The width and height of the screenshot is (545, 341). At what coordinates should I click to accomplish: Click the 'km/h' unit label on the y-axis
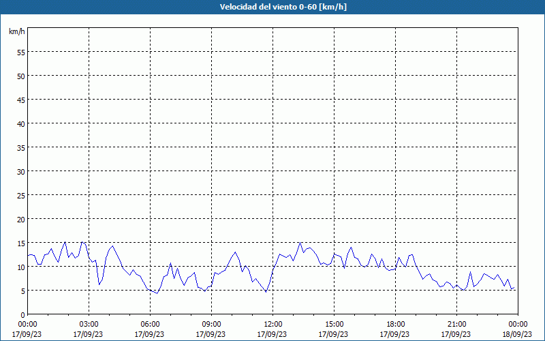click(16, 31)
